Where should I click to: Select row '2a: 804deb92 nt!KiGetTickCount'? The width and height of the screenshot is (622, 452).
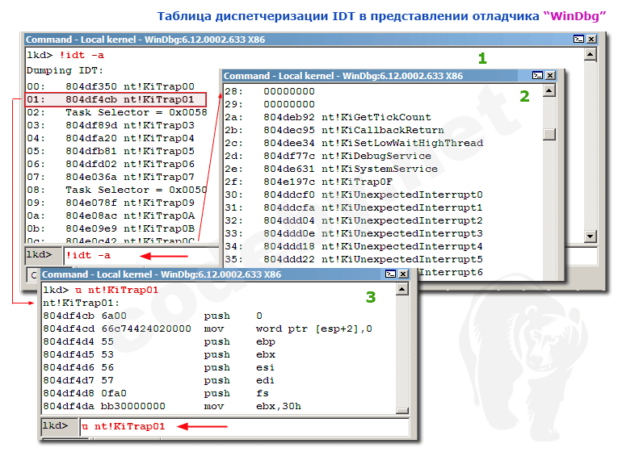pyautogui.click(x=328, y=117)
